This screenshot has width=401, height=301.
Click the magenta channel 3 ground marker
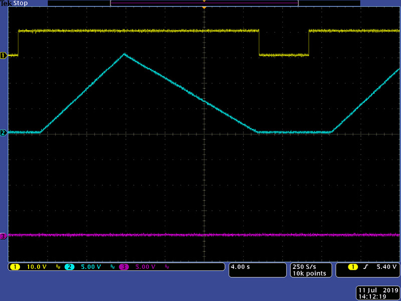[4, 236]
